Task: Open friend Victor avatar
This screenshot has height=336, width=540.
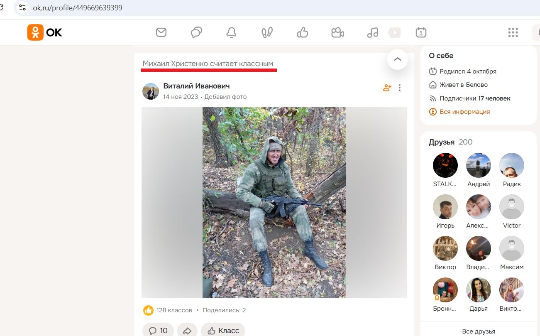Action: (x=512, y=207)
